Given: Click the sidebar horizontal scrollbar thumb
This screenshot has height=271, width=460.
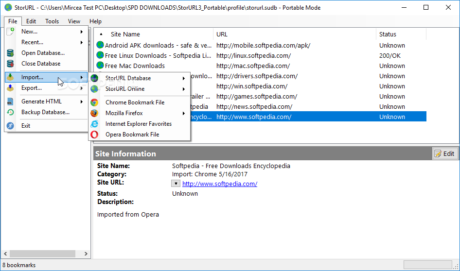Looking at the screenshot, I should [42, 254].
